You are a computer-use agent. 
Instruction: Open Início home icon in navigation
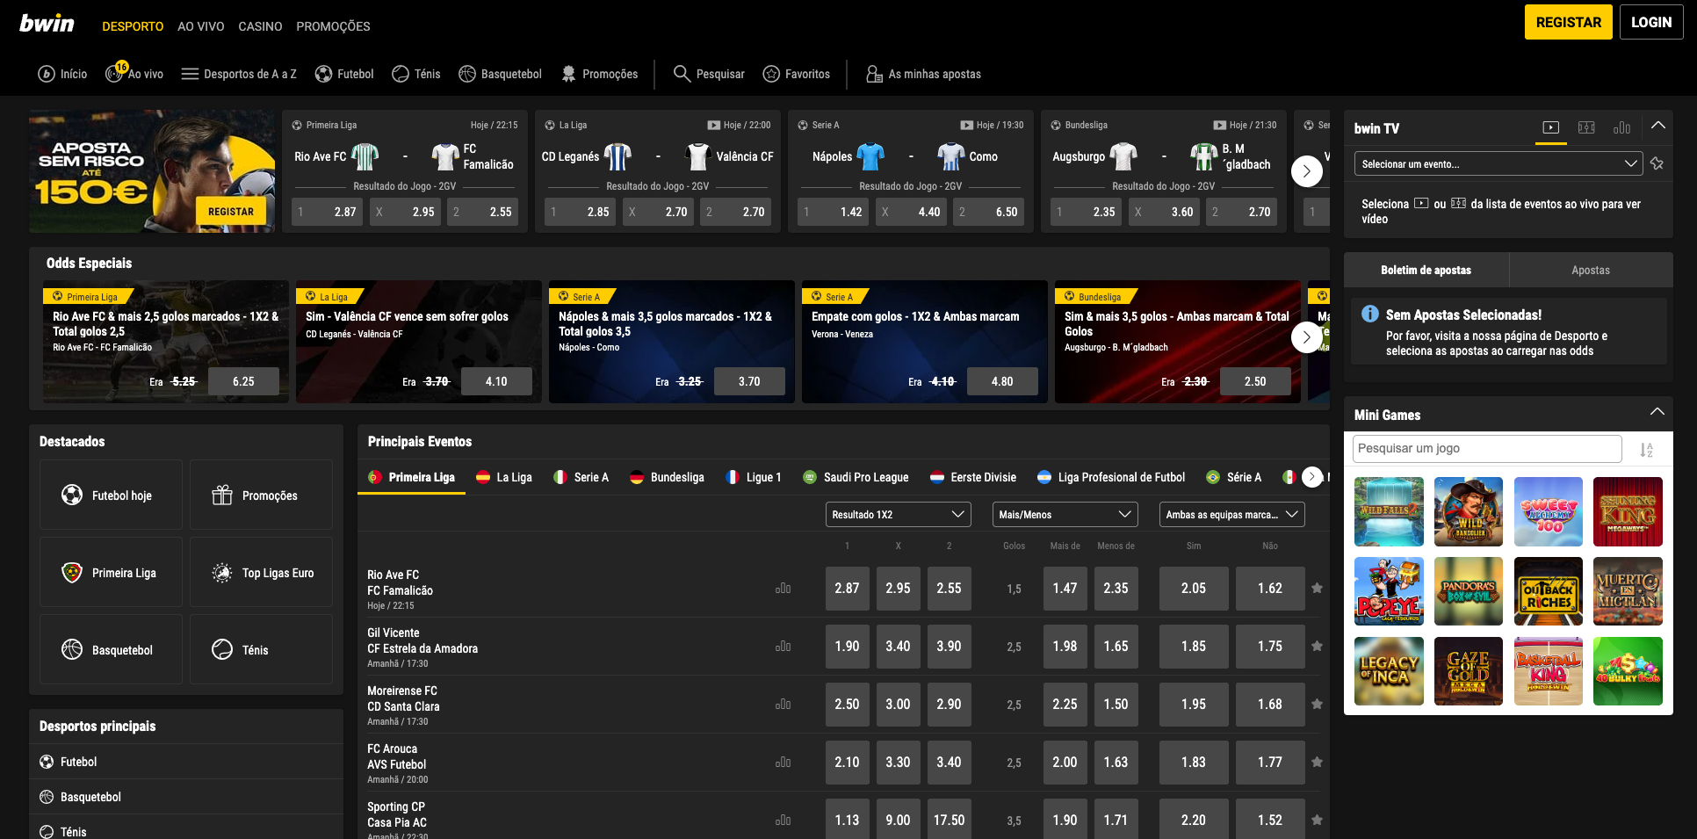click(47, 74)
